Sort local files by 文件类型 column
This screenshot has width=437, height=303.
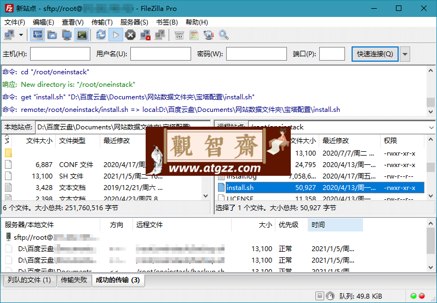(x=78, y=141)
